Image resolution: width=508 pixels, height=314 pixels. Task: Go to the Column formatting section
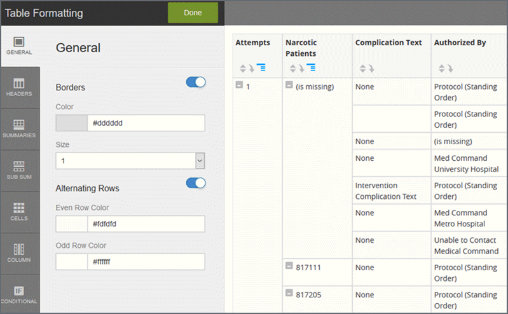pyautogui.click(x=19, y=254)
